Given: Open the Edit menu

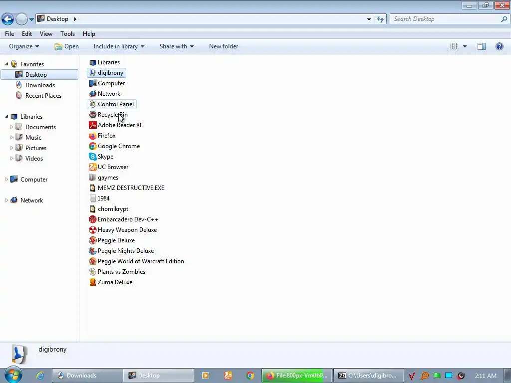Looking at the screenshot, I should [x=27, y=34].
